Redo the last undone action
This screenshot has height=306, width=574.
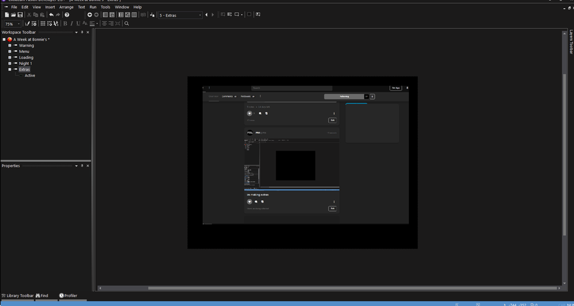coord(58,15)
